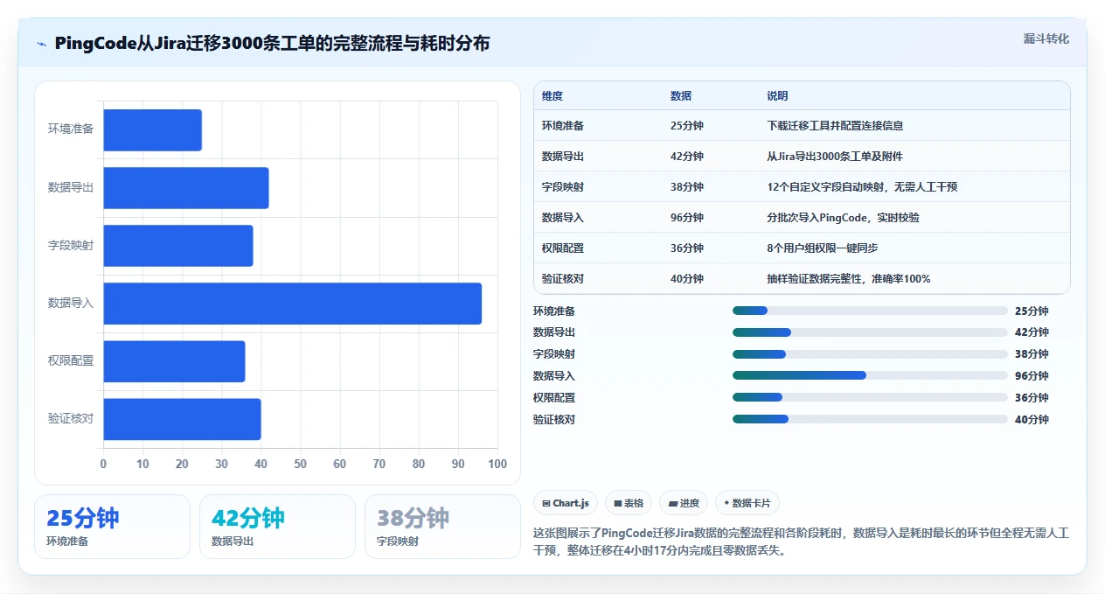Click the 环境准备 cell in the table
1105x594 pixels.
562,126
